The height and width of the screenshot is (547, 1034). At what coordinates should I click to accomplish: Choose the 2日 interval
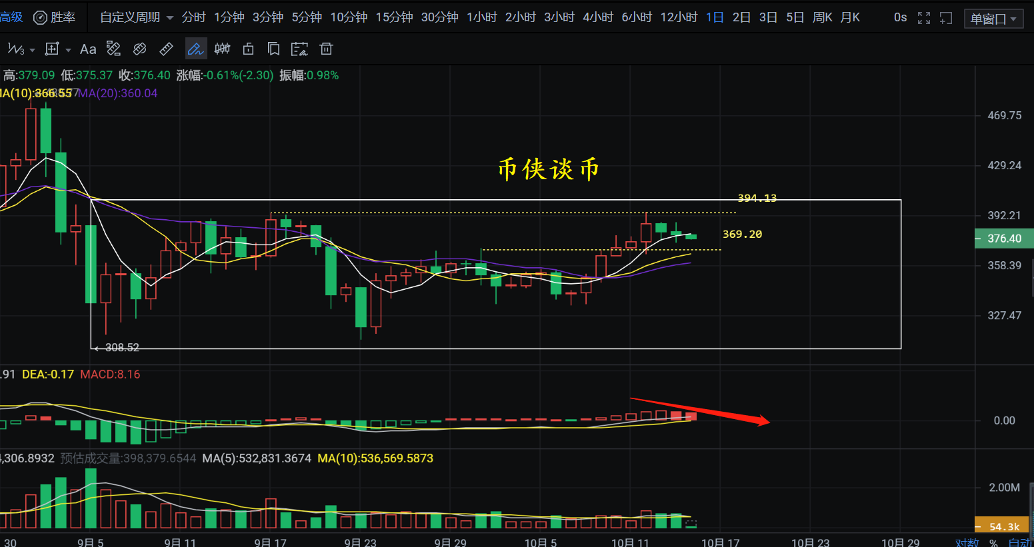(x=741, y=17)
